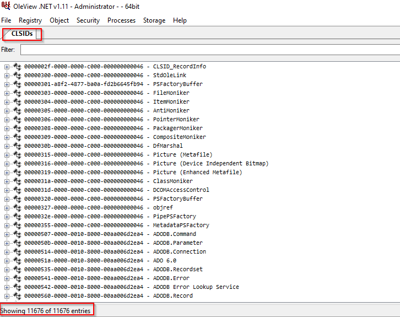Click the OleView .NET title bar icon
Image resolution: width=400 pixels, height=317 pixels.
(6, 6)
